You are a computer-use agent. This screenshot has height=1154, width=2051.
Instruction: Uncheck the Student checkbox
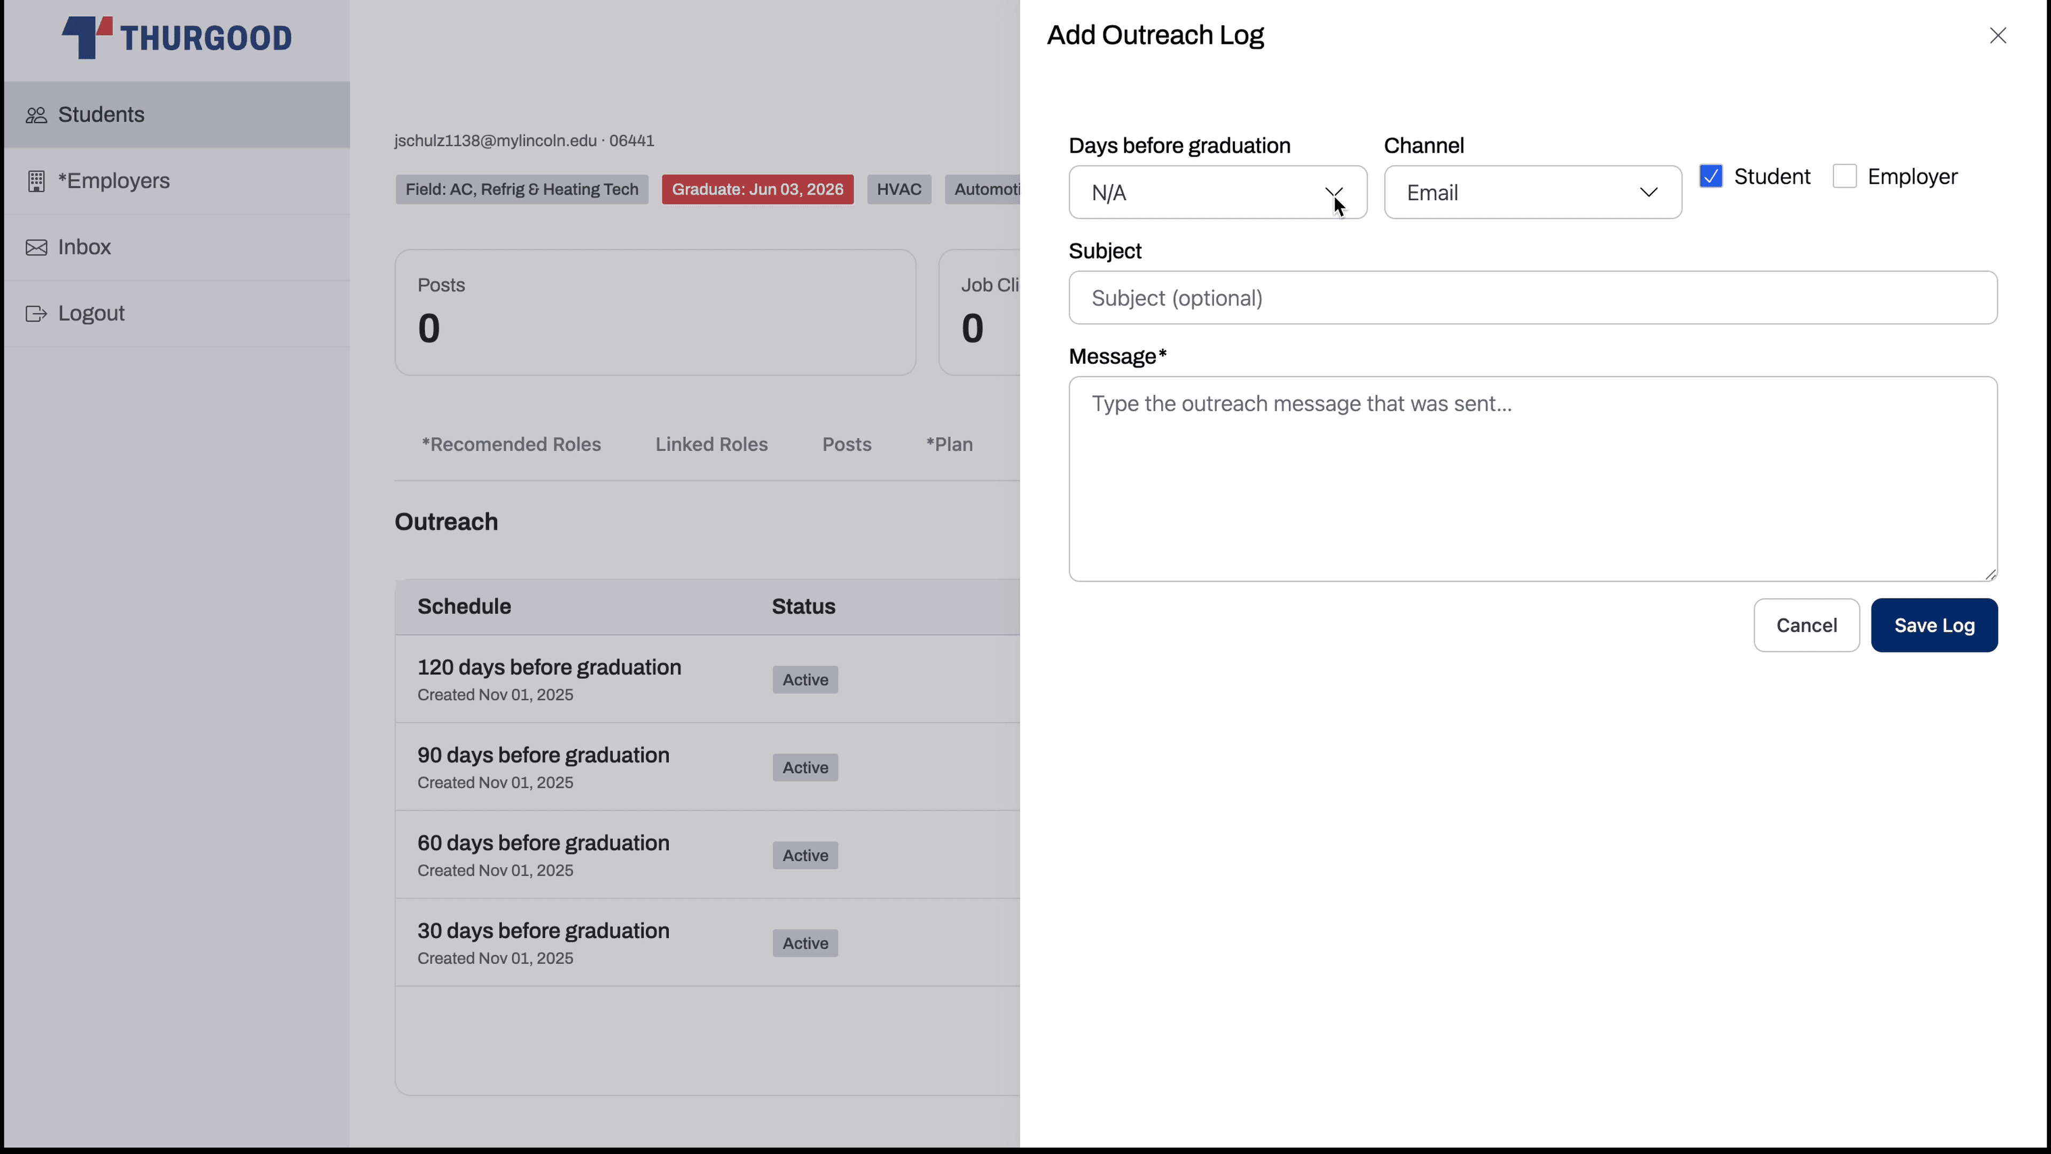click(1710, 176)
